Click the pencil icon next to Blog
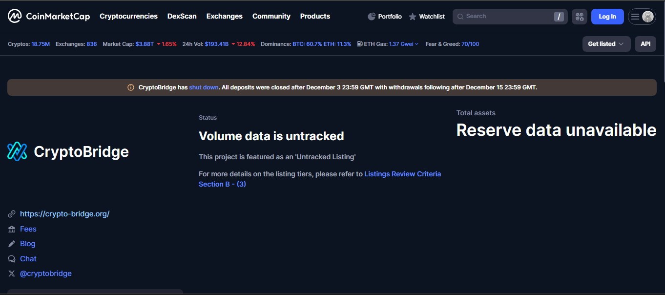This screenshot has width=665, height=295. pos(12,244)
